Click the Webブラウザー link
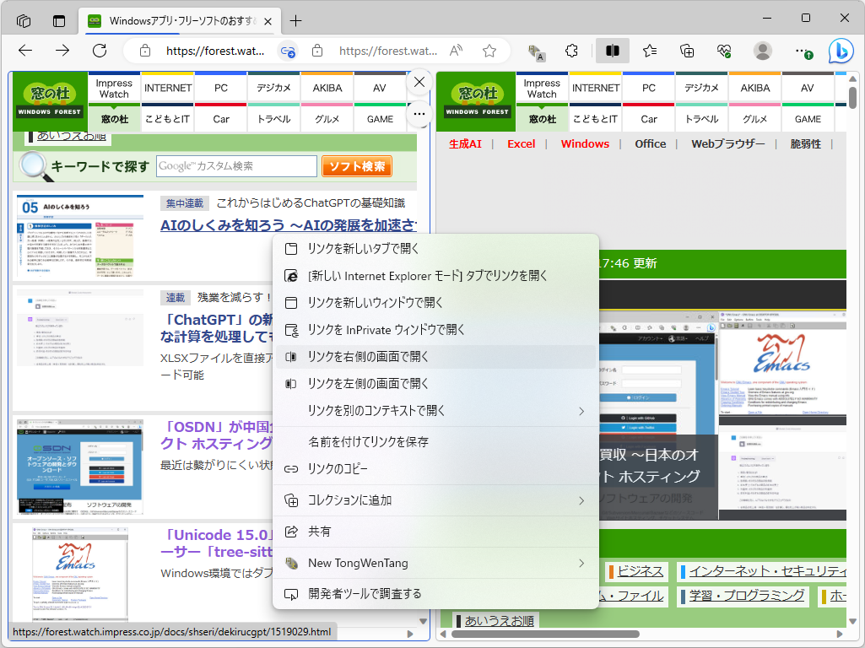The width and height of the screenshot is (865, 648). click(727, 144)
